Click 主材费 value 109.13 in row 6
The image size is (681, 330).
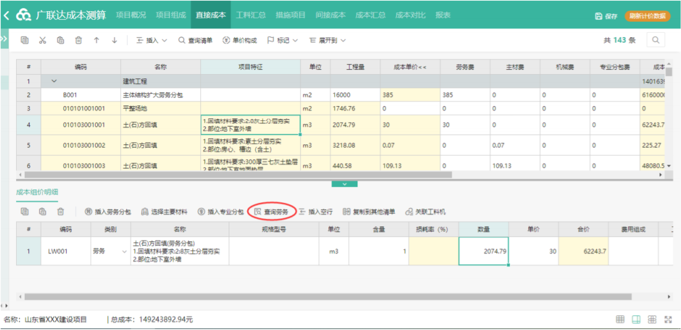coord(515,166)
